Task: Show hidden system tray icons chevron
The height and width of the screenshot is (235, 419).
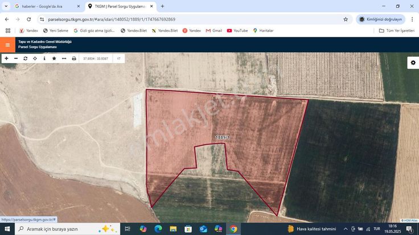Action: point(346,229)
